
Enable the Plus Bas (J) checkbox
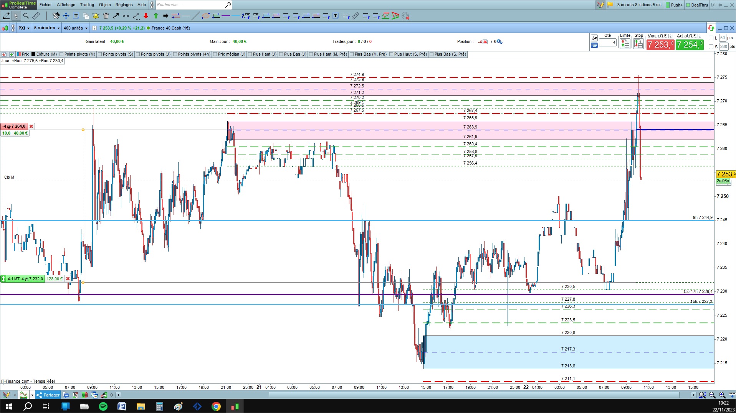point(281,54)
